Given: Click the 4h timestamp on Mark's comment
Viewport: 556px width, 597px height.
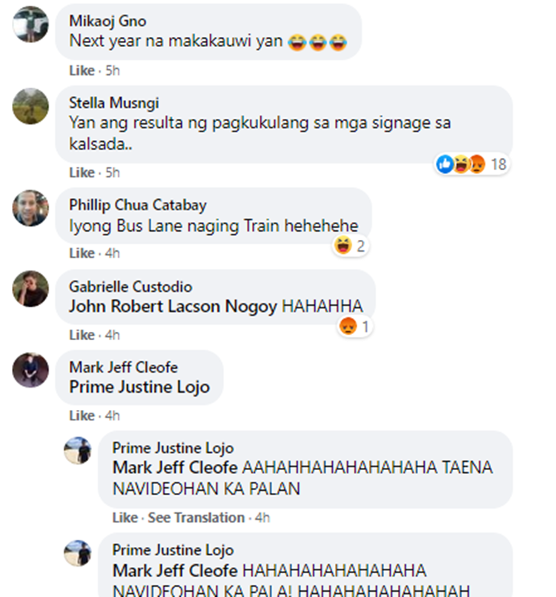Looking at the screenshot, I should (x=112, y=415).
